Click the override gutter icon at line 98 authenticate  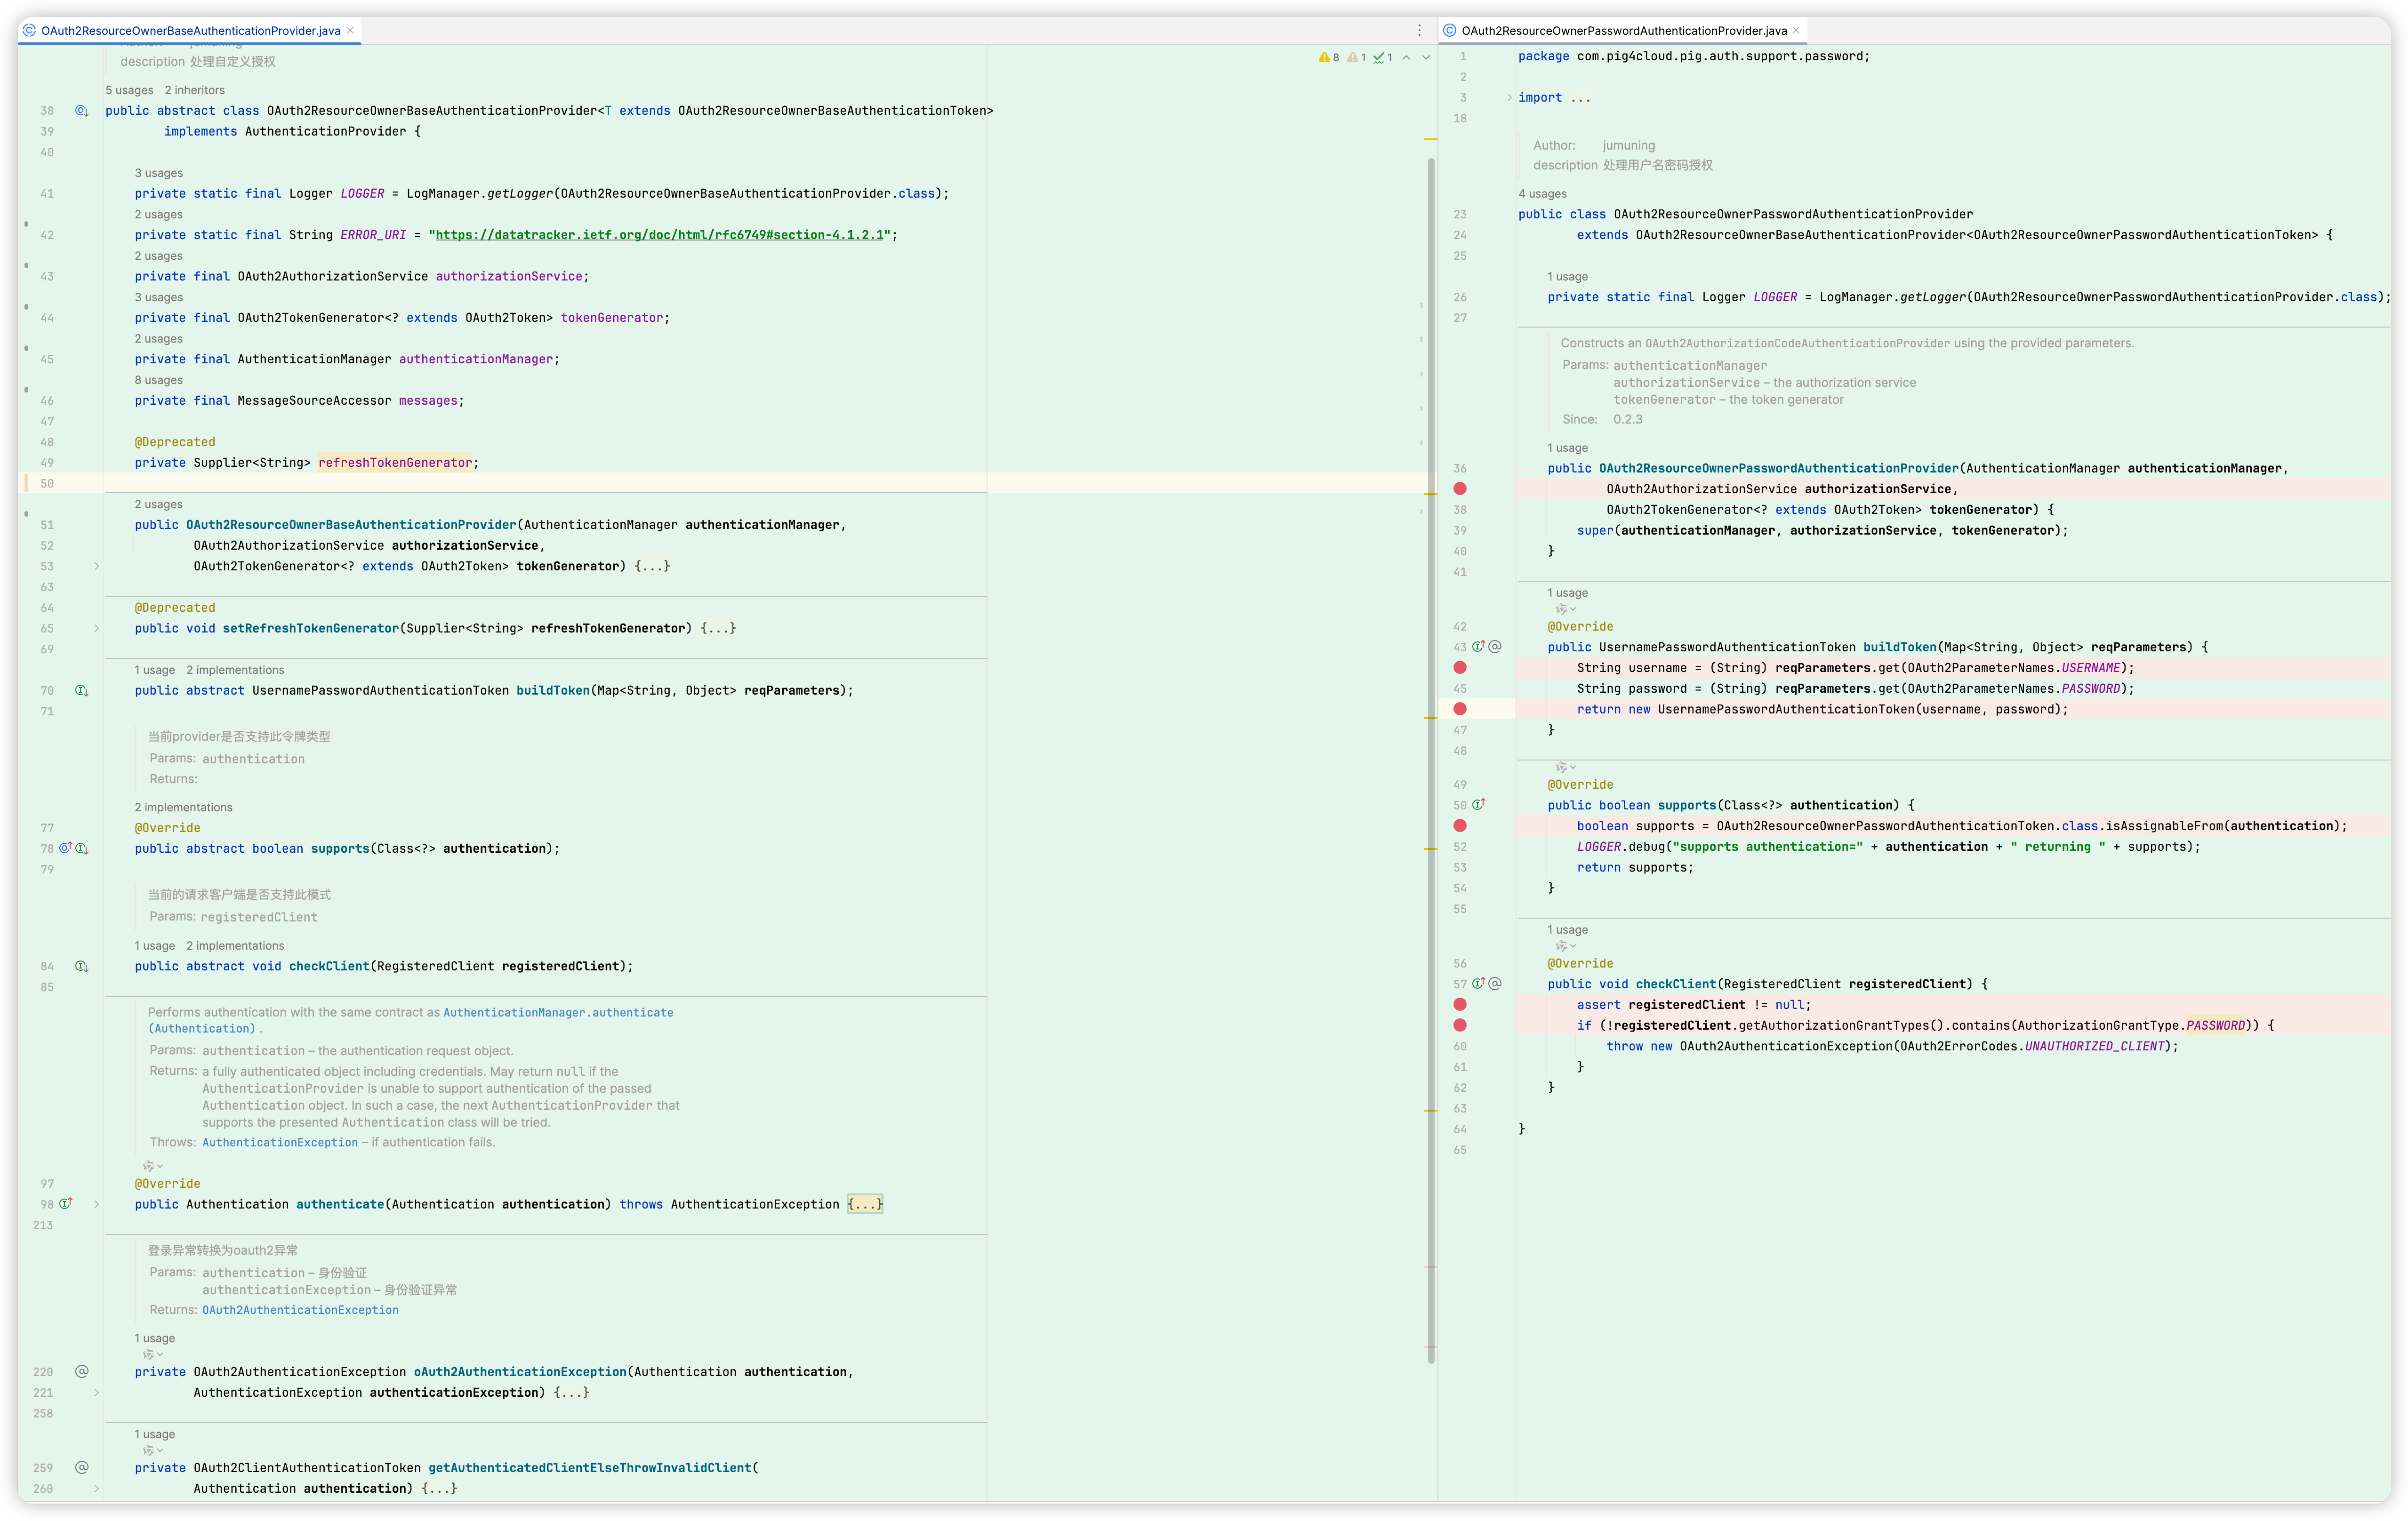click(x=66, y=1204)
